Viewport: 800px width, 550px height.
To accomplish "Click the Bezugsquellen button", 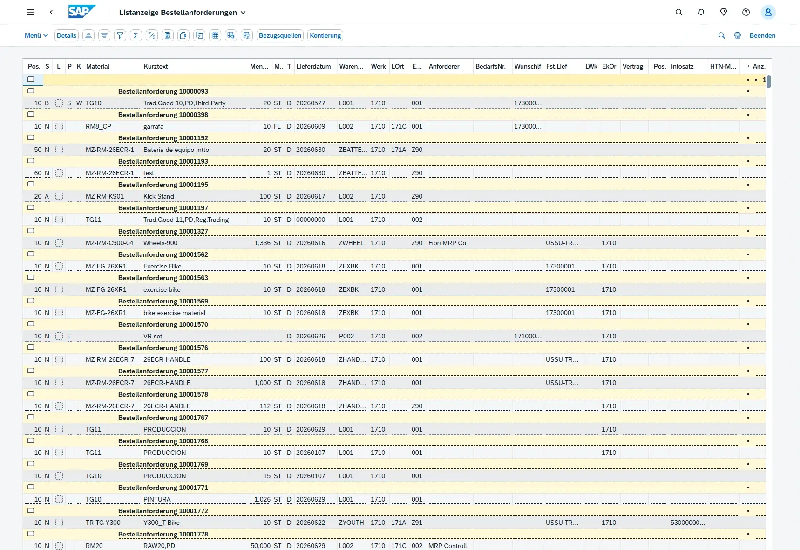I will pyautogui.click(x=280, y=35).
